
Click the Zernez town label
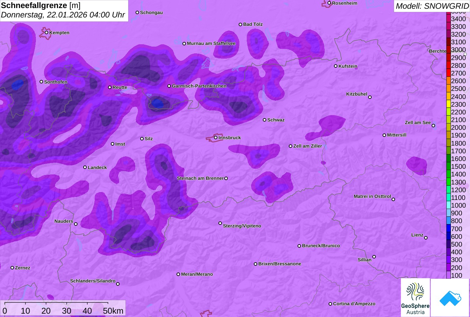point(22,268)
